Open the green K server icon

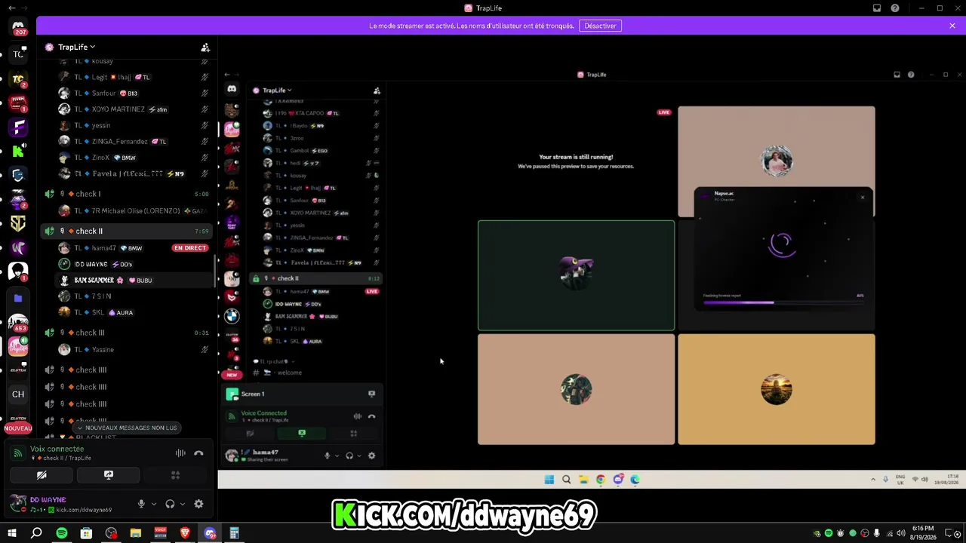click(x=18, y=151)
